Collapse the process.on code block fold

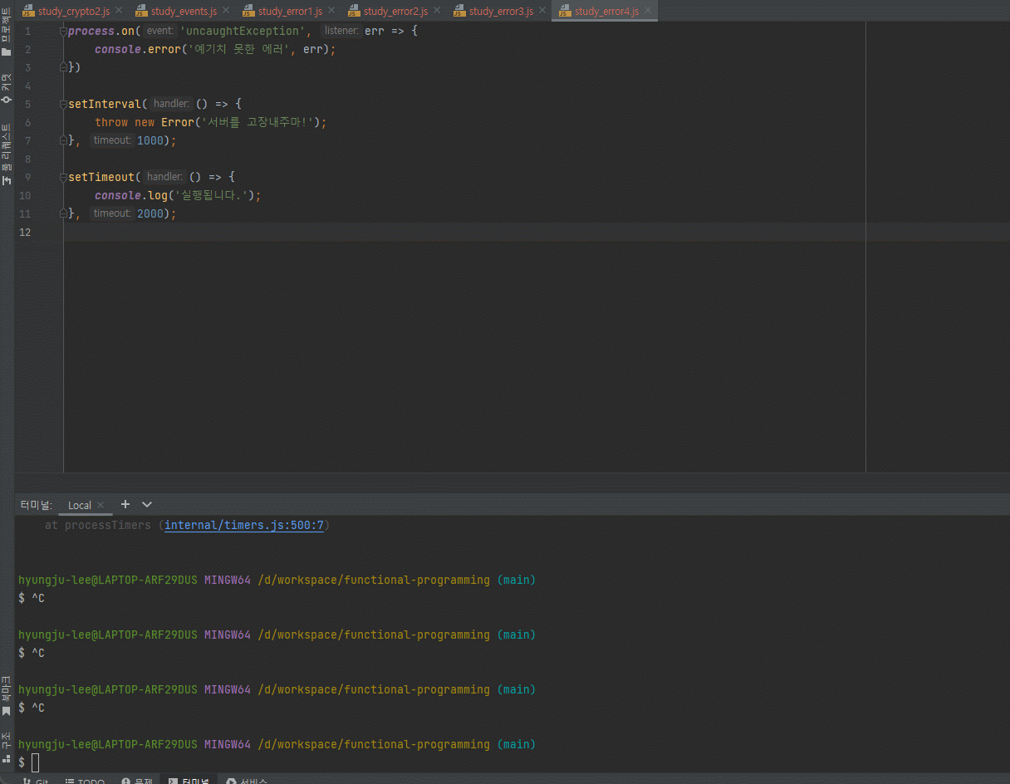(x=63, y=31)
